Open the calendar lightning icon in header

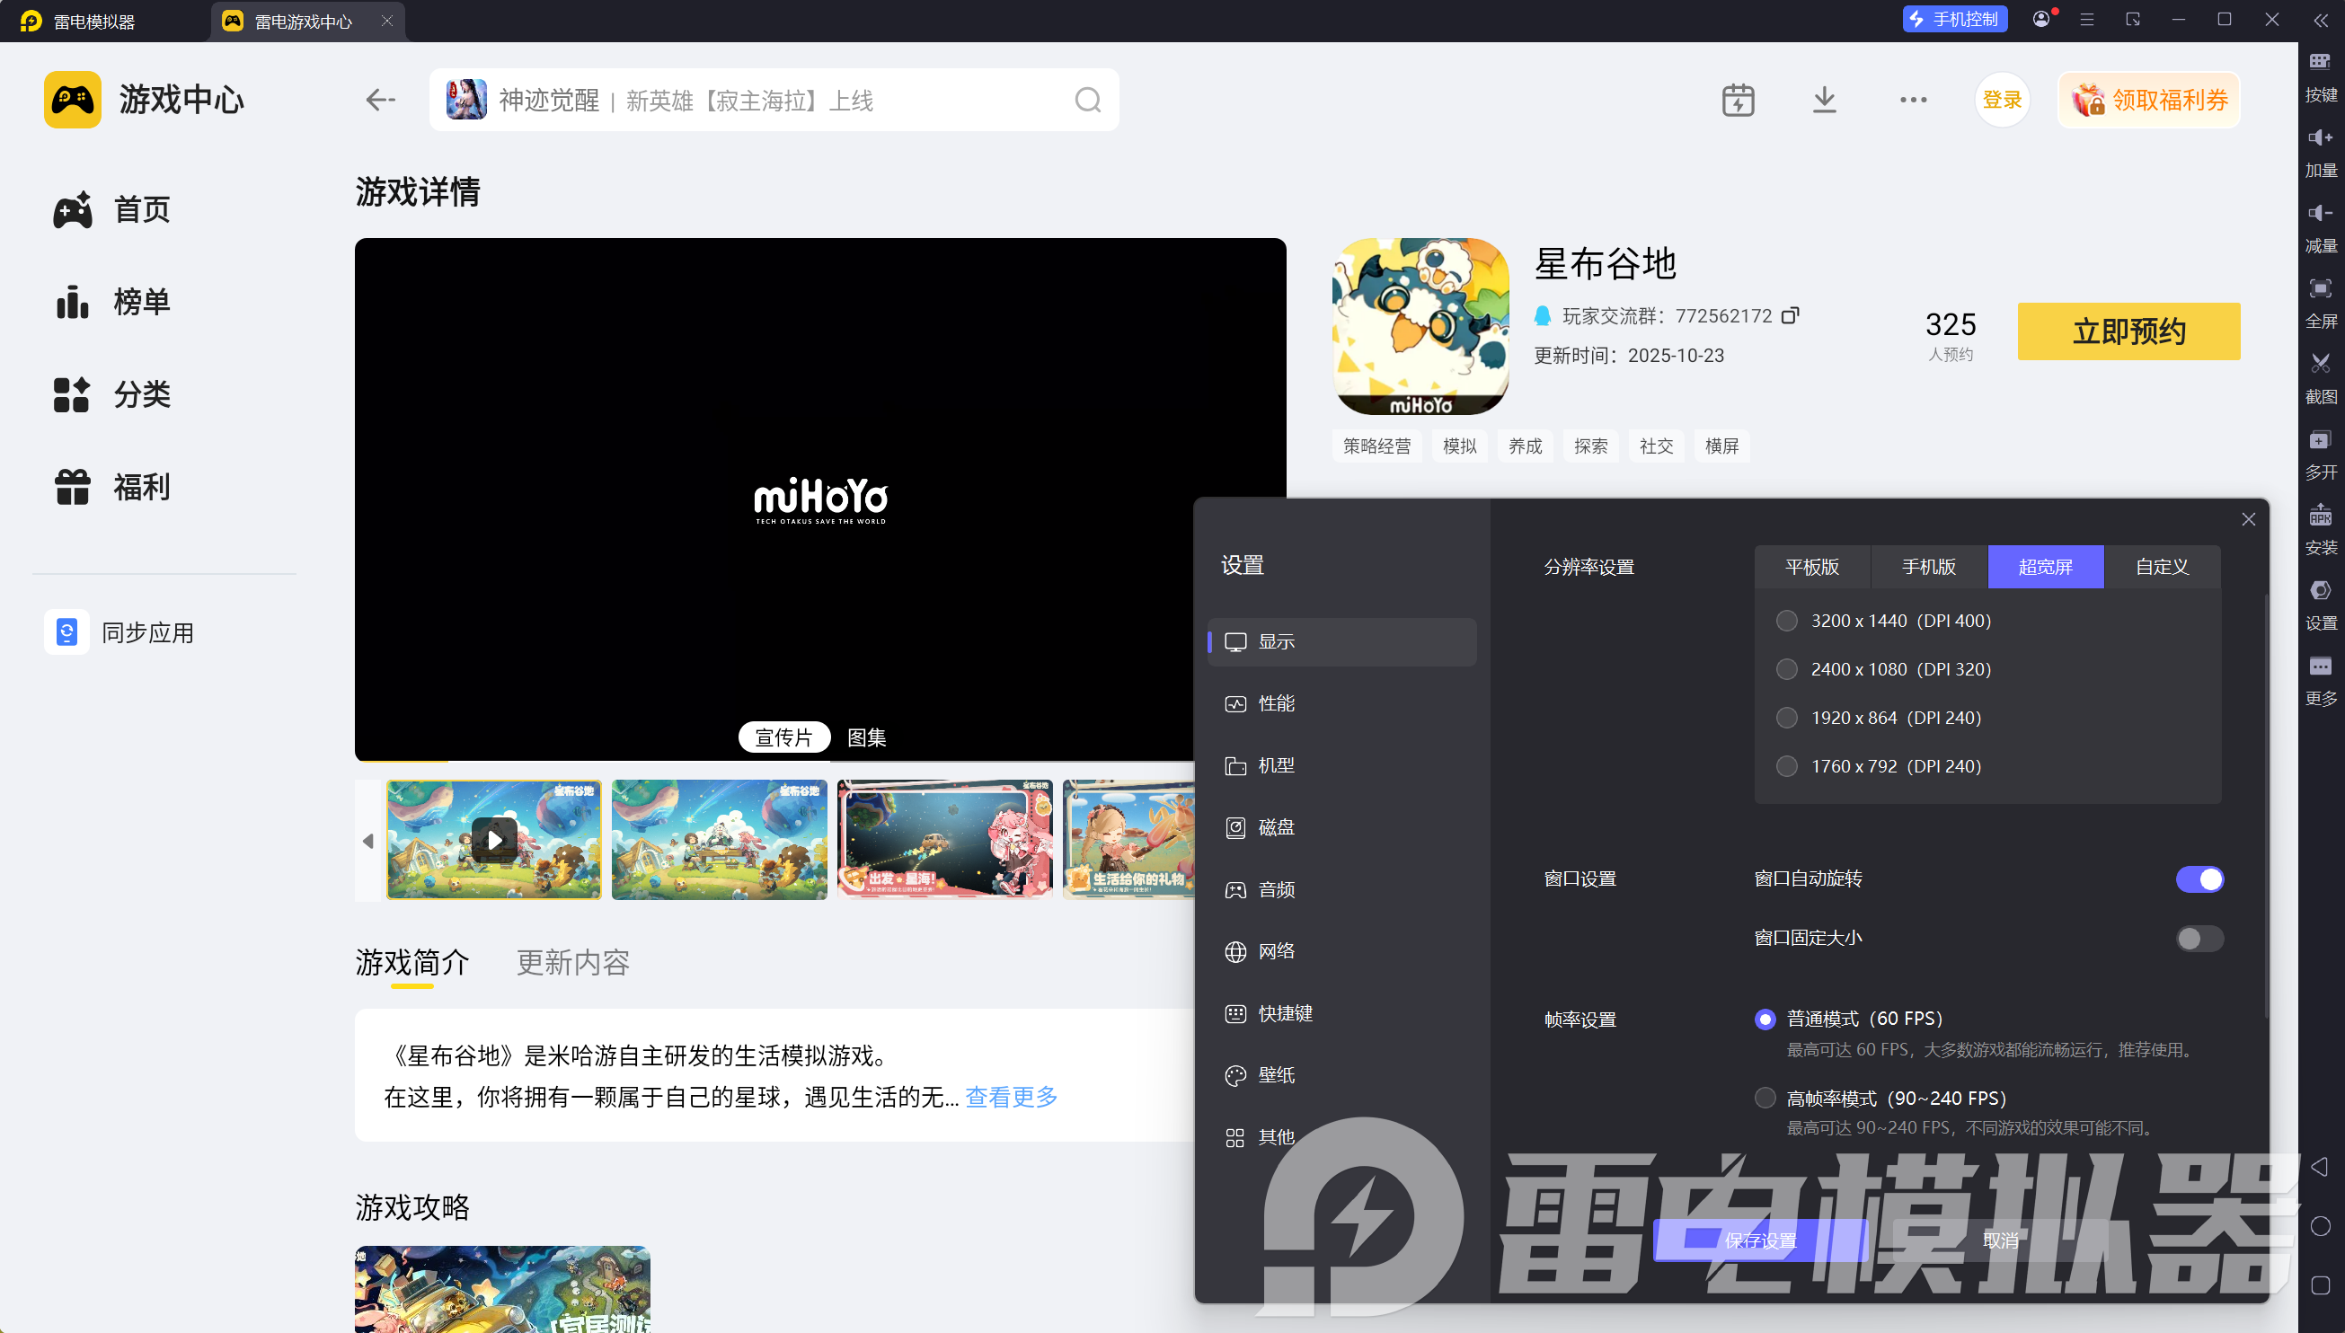1737,100
